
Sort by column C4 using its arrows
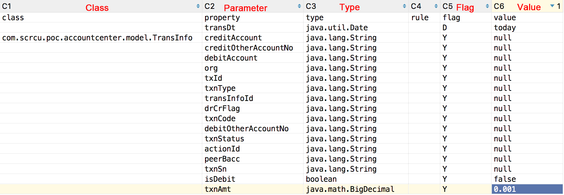click(436, 6)
